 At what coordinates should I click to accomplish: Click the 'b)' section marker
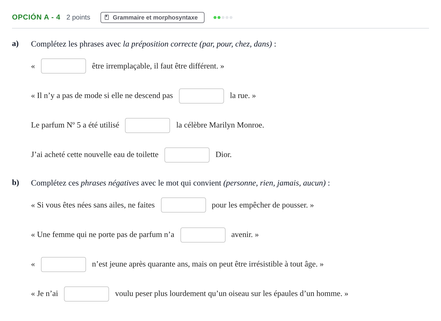15,182
